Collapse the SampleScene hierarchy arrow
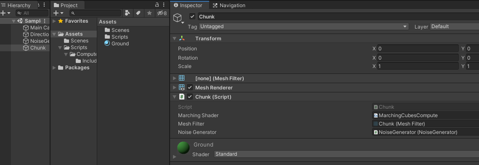The width and height of the screenshot is (479, 165). coord(14,21)
